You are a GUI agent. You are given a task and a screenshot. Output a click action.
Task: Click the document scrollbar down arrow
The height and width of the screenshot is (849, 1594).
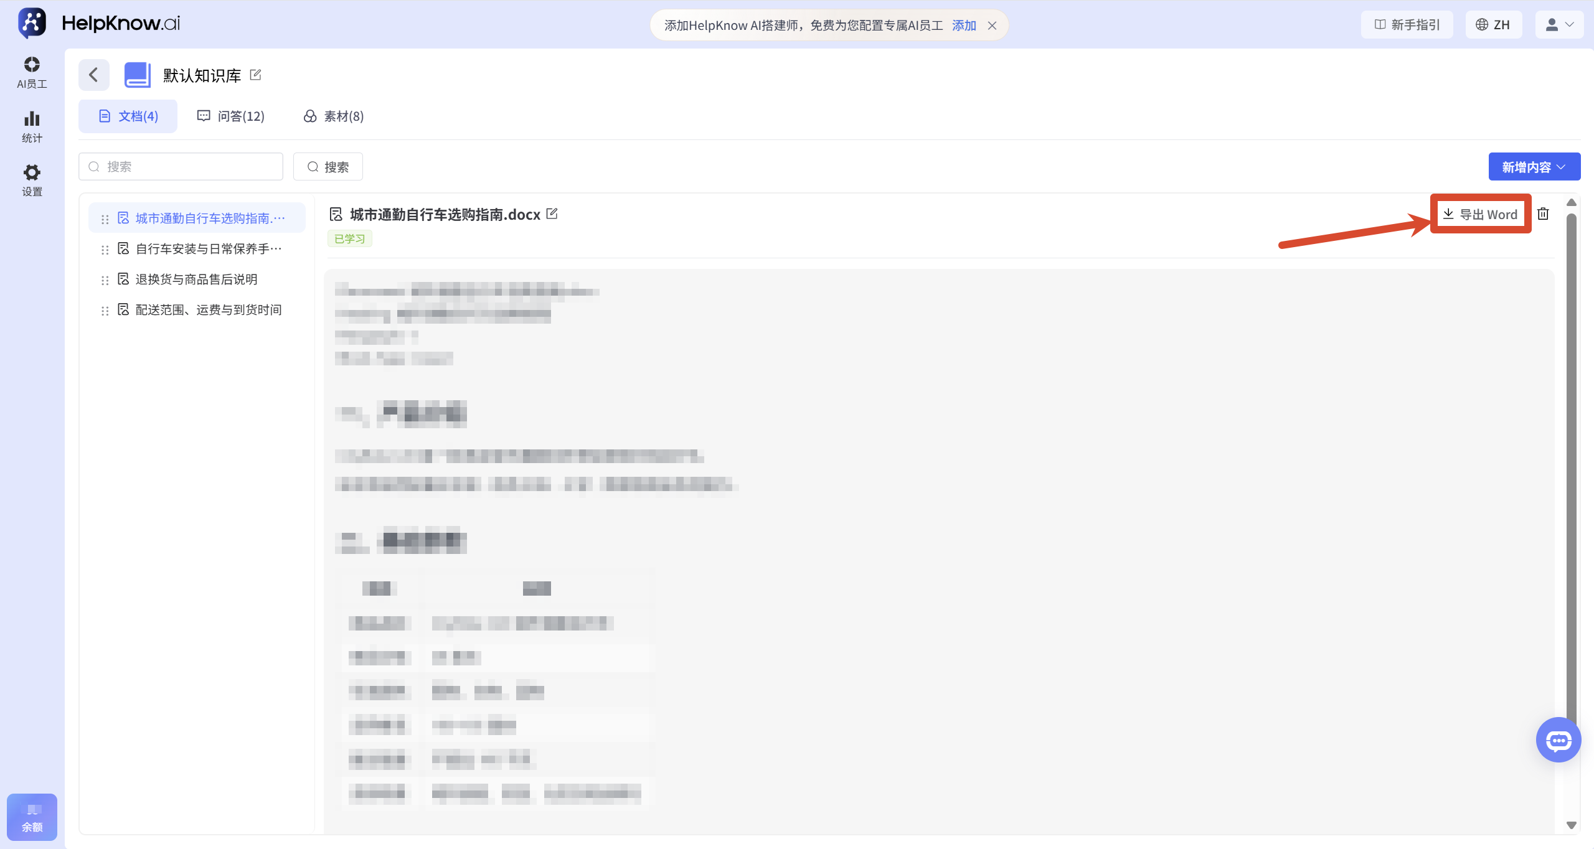1572,825
